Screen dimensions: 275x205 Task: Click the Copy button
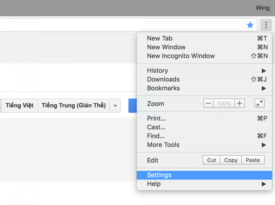pos(231,160)
